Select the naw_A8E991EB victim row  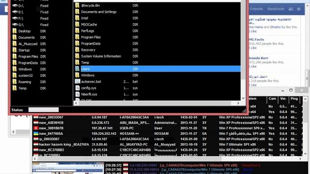168,123
